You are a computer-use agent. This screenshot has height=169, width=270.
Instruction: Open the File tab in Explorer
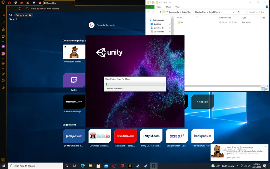[x=150, y=7]
